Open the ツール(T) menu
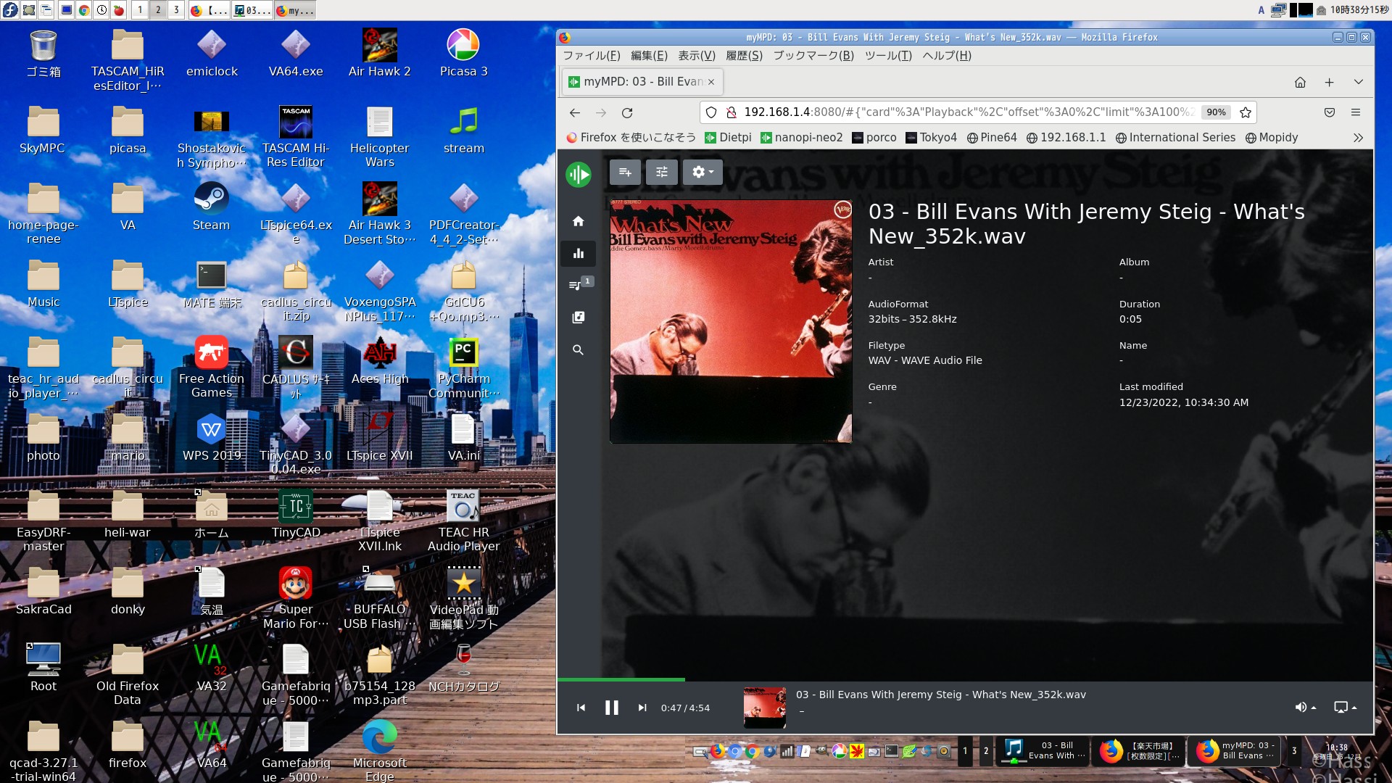Viewport: 1392px width, 783px height. 887,56
